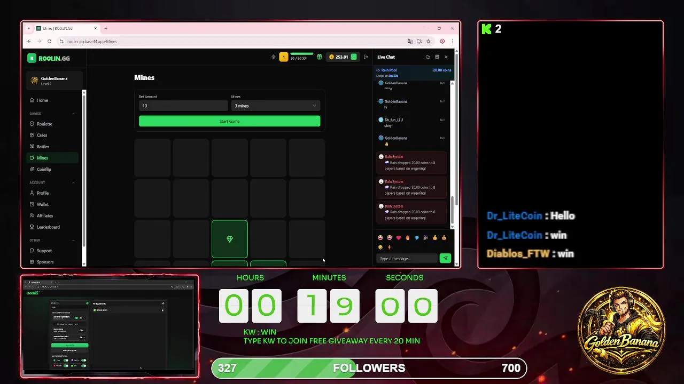Click the Rain Pool banner

(x=413, y=73)
